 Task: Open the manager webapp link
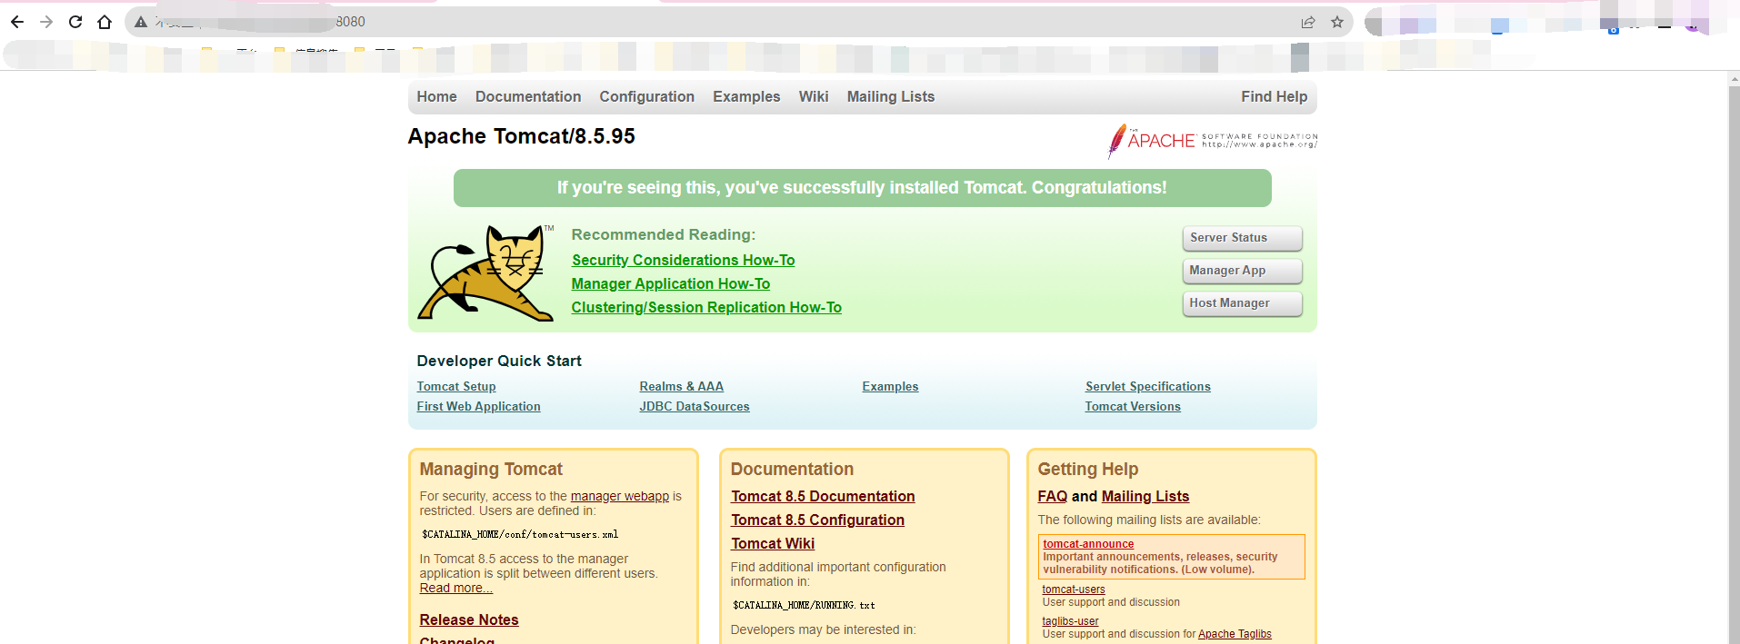(619, 496)
